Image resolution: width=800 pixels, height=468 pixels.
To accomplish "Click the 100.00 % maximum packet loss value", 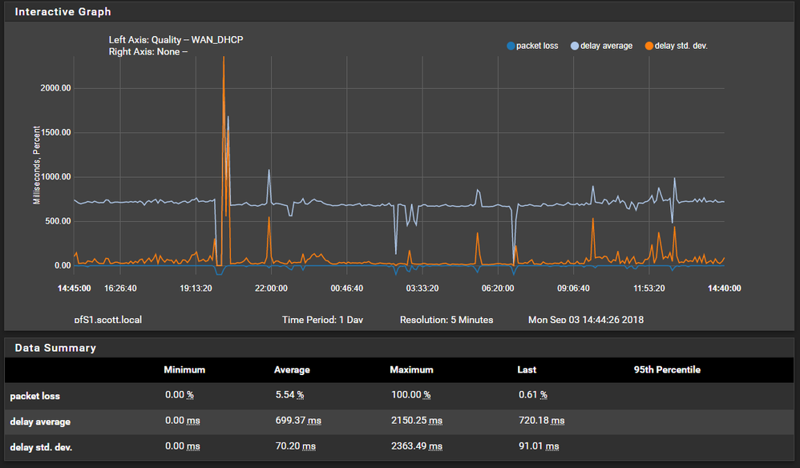I will click(410, 395).
